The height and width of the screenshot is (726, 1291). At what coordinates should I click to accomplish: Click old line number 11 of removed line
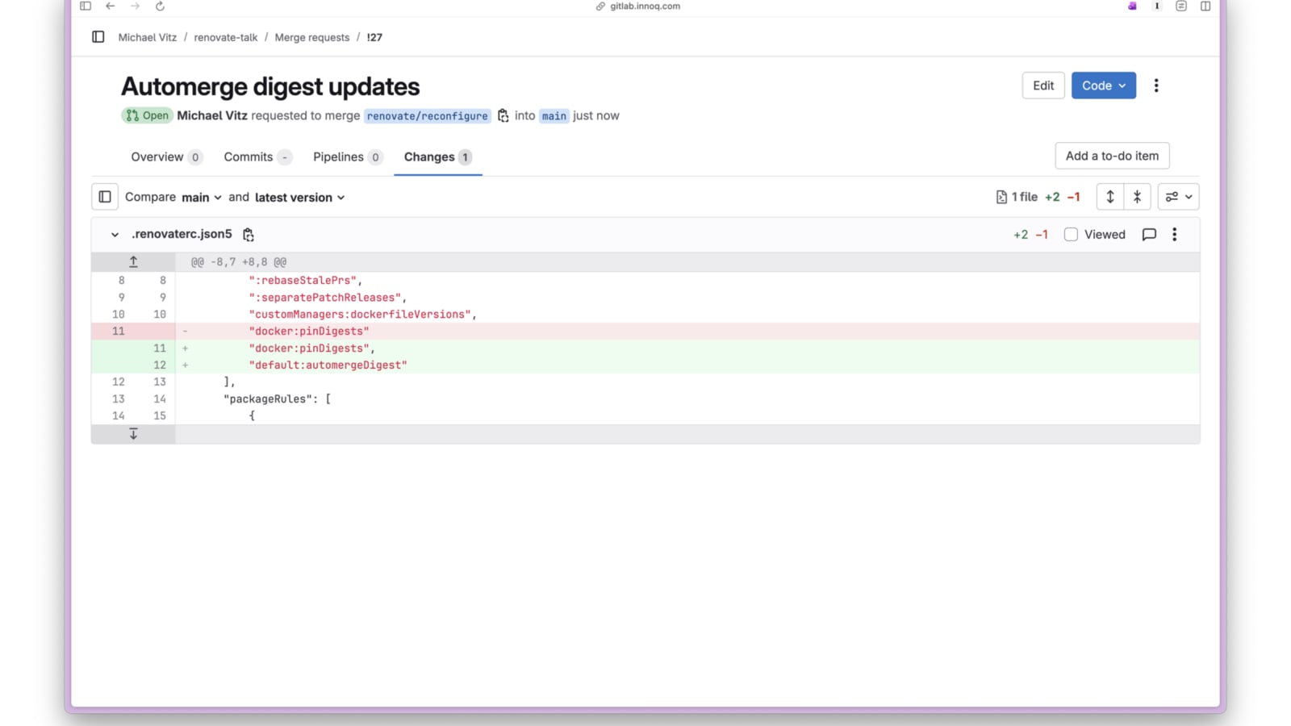tap(119, 332)
